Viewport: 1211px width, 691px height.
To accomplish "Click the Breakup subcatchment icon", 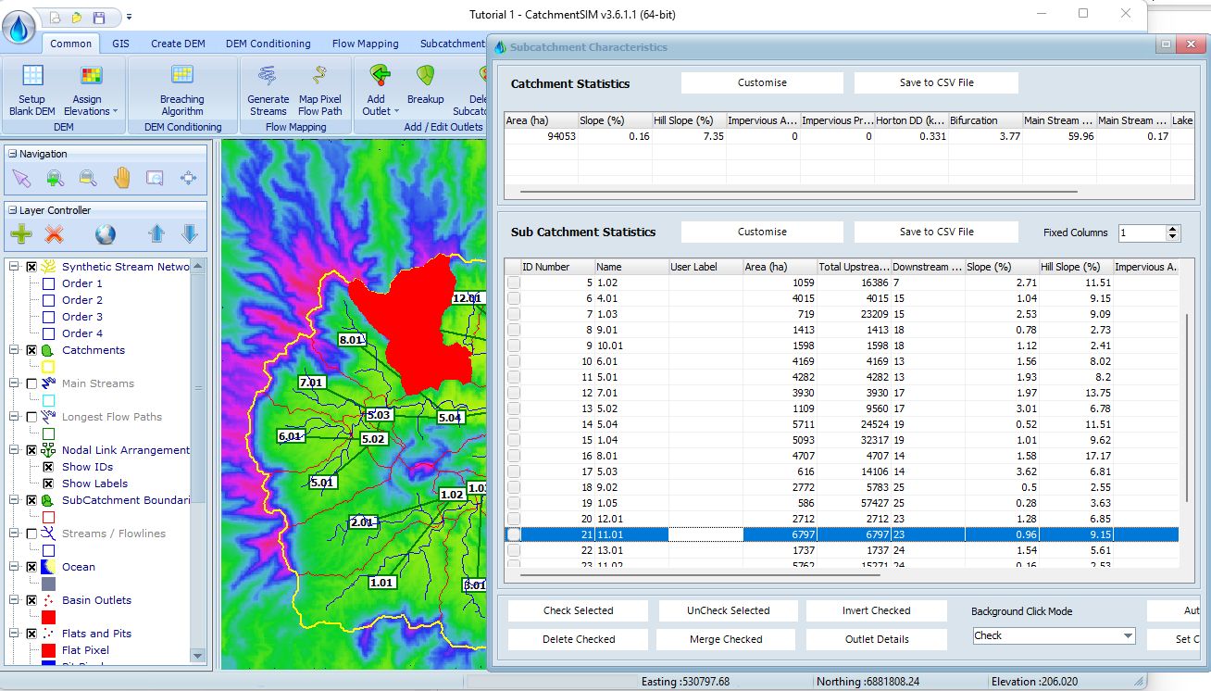I will point(425,76).
